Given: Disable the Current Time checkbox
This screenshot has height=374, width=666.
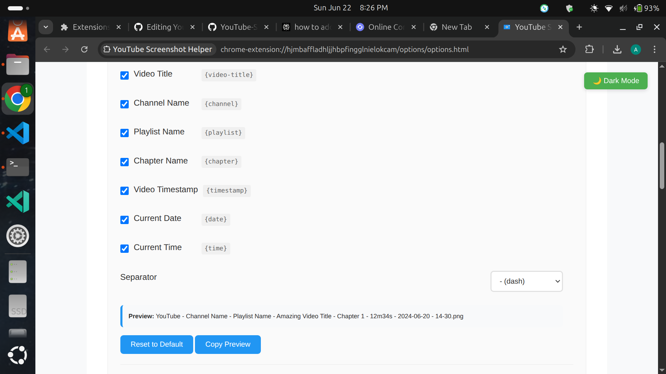Looking at the screenshot, I should (x=125, y=249).
